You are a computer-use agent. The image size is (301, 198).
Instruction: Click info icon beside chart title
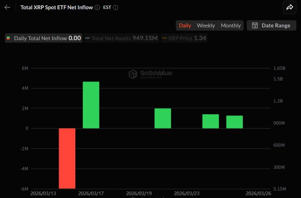tap(97, 7)
